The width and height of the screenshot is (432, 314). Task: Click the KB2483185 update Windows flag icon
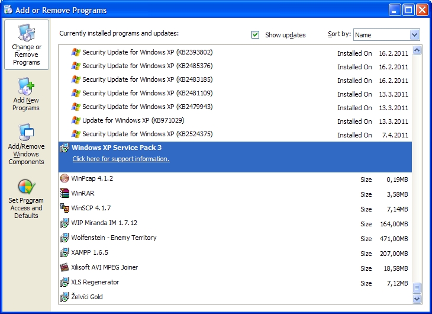click(x=76, y=79)
